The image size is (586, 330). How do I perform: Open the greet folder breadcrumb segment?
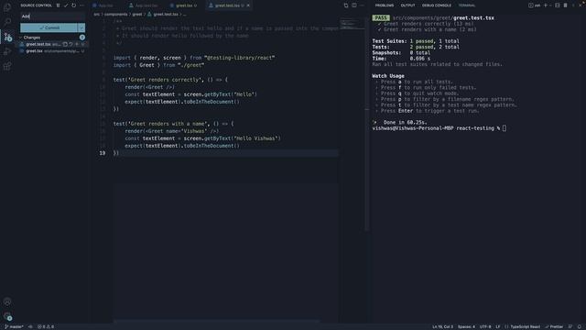(137, 15)
